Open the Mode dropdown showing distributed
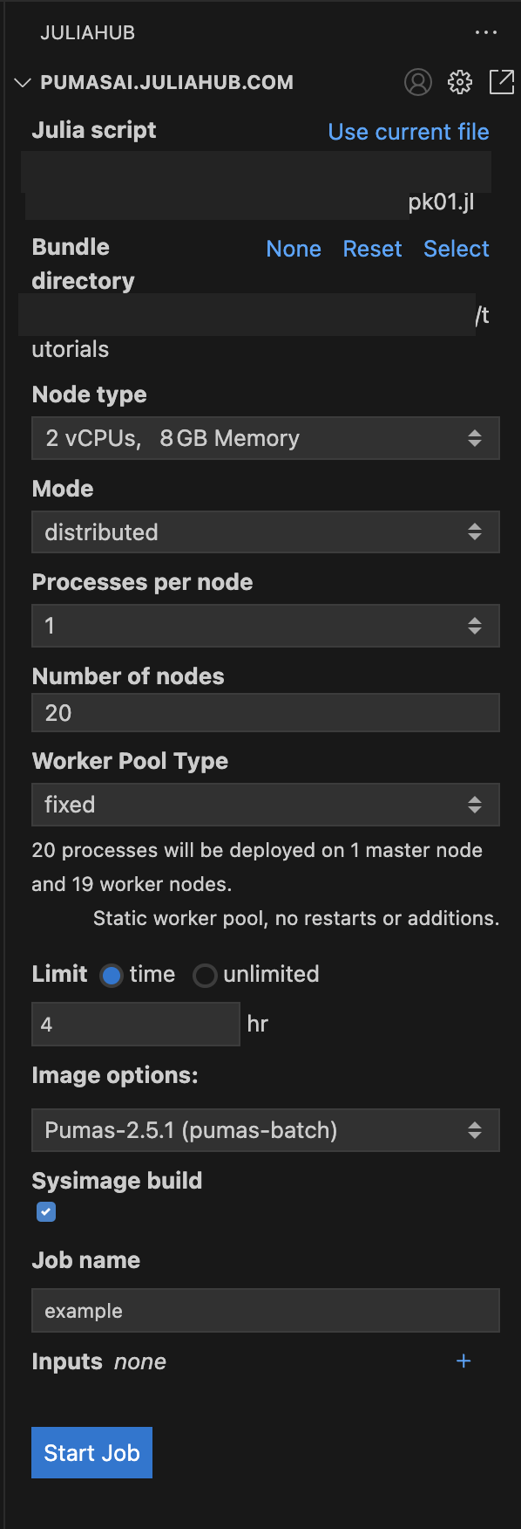This screenshot has height=1529, width=521. pos(266,532)
